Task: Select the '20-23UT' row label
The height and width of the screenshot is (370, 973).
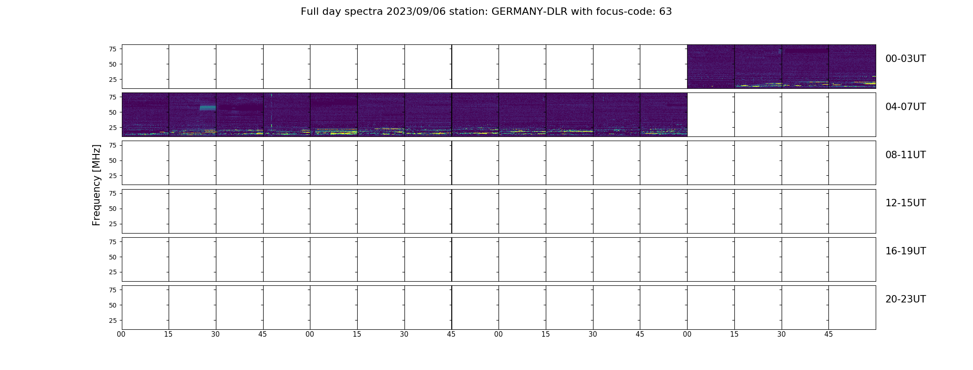Action: point(905,299)
